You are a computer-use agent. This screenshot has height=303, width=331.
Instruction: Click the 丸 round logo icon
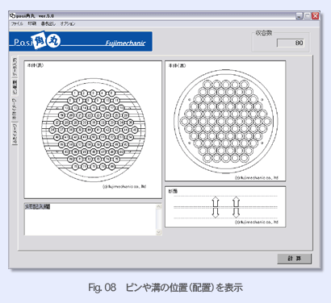click(53, 42)
